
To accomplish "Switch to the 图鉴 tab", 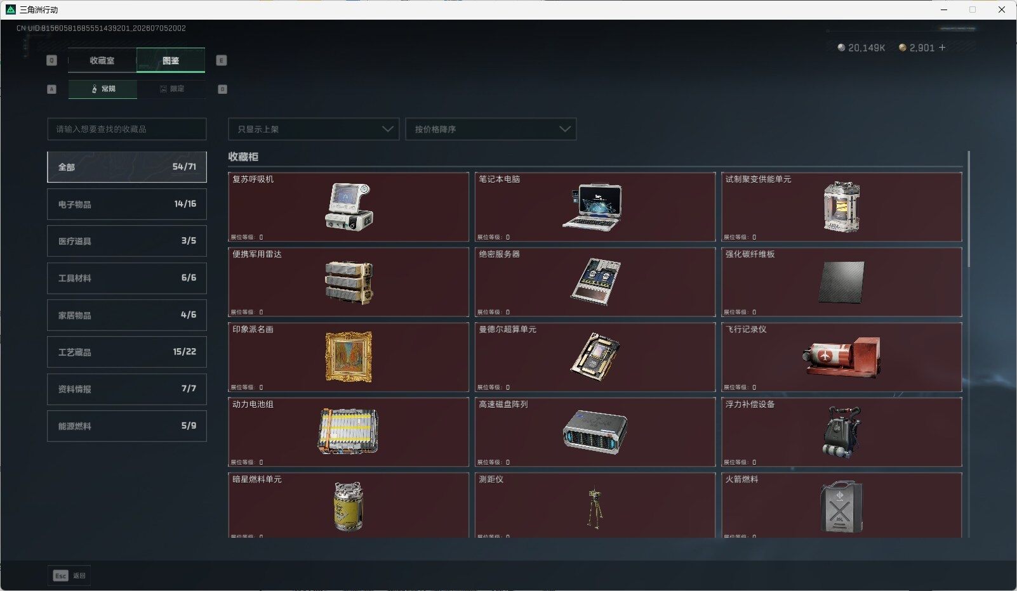I will [x=171, y=60].
